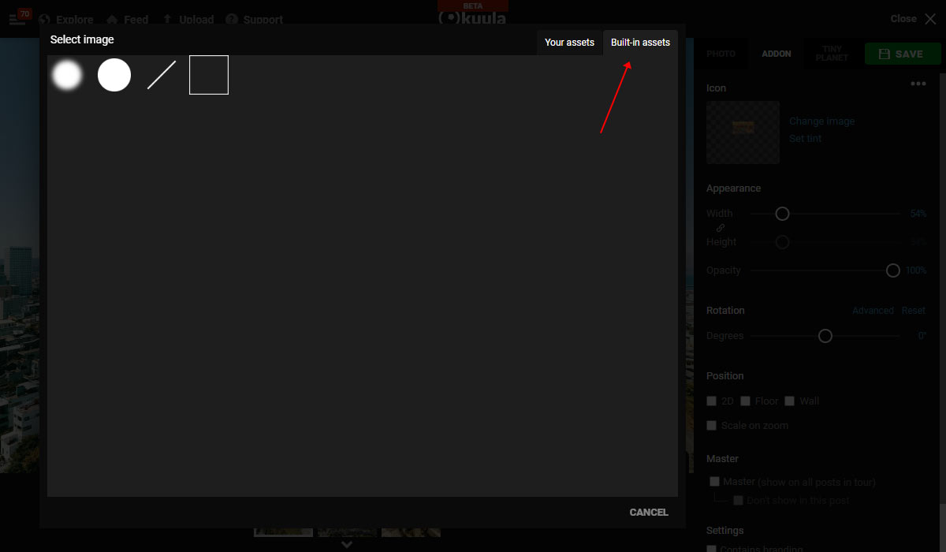Go to the Feed page

tap(136, 20)
